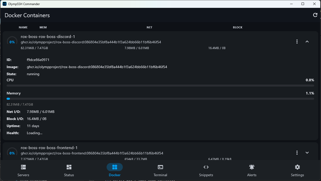Click the Net I/O value in details
This screenshot has height=181, width=321.
pos(40,112)
